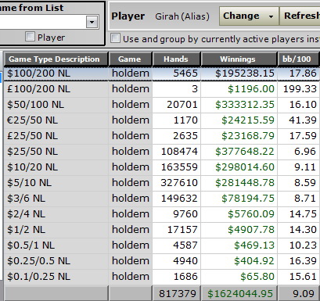The image size is (320, 301).
Task: Open the Change player dropdown arrow
Action: (271, 16)
